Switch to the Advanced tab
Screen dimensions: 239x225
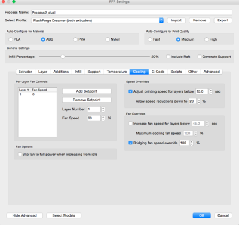(x=212, y=72)
